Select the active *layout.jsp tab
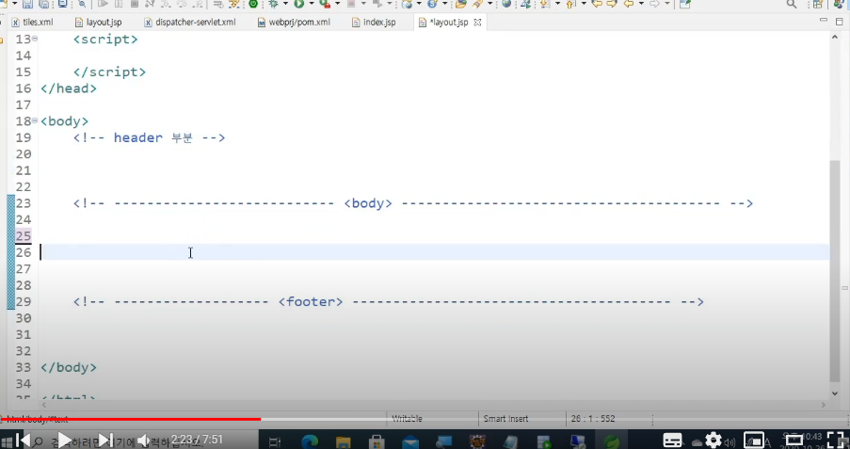Image resolution: width=850 pixels, height=449 pixels. click(x=443, y=23)
